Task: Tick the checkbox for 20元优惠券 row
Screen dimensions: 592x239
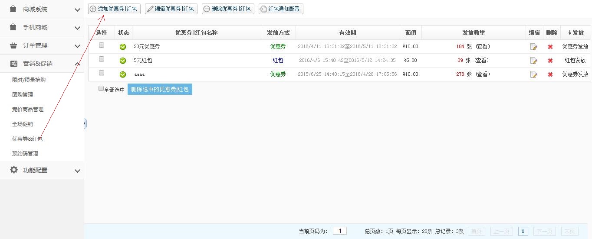Action: pyautogui.click(x=102, y=45)
